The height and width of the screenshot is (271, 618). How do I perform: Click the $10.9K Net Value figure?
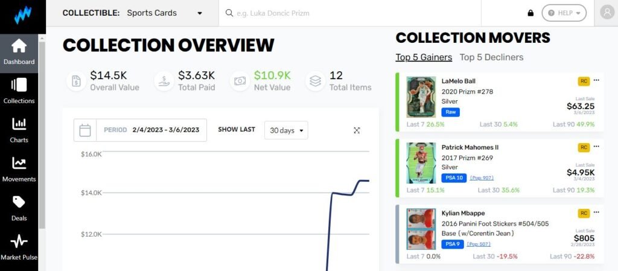point(272,75)
